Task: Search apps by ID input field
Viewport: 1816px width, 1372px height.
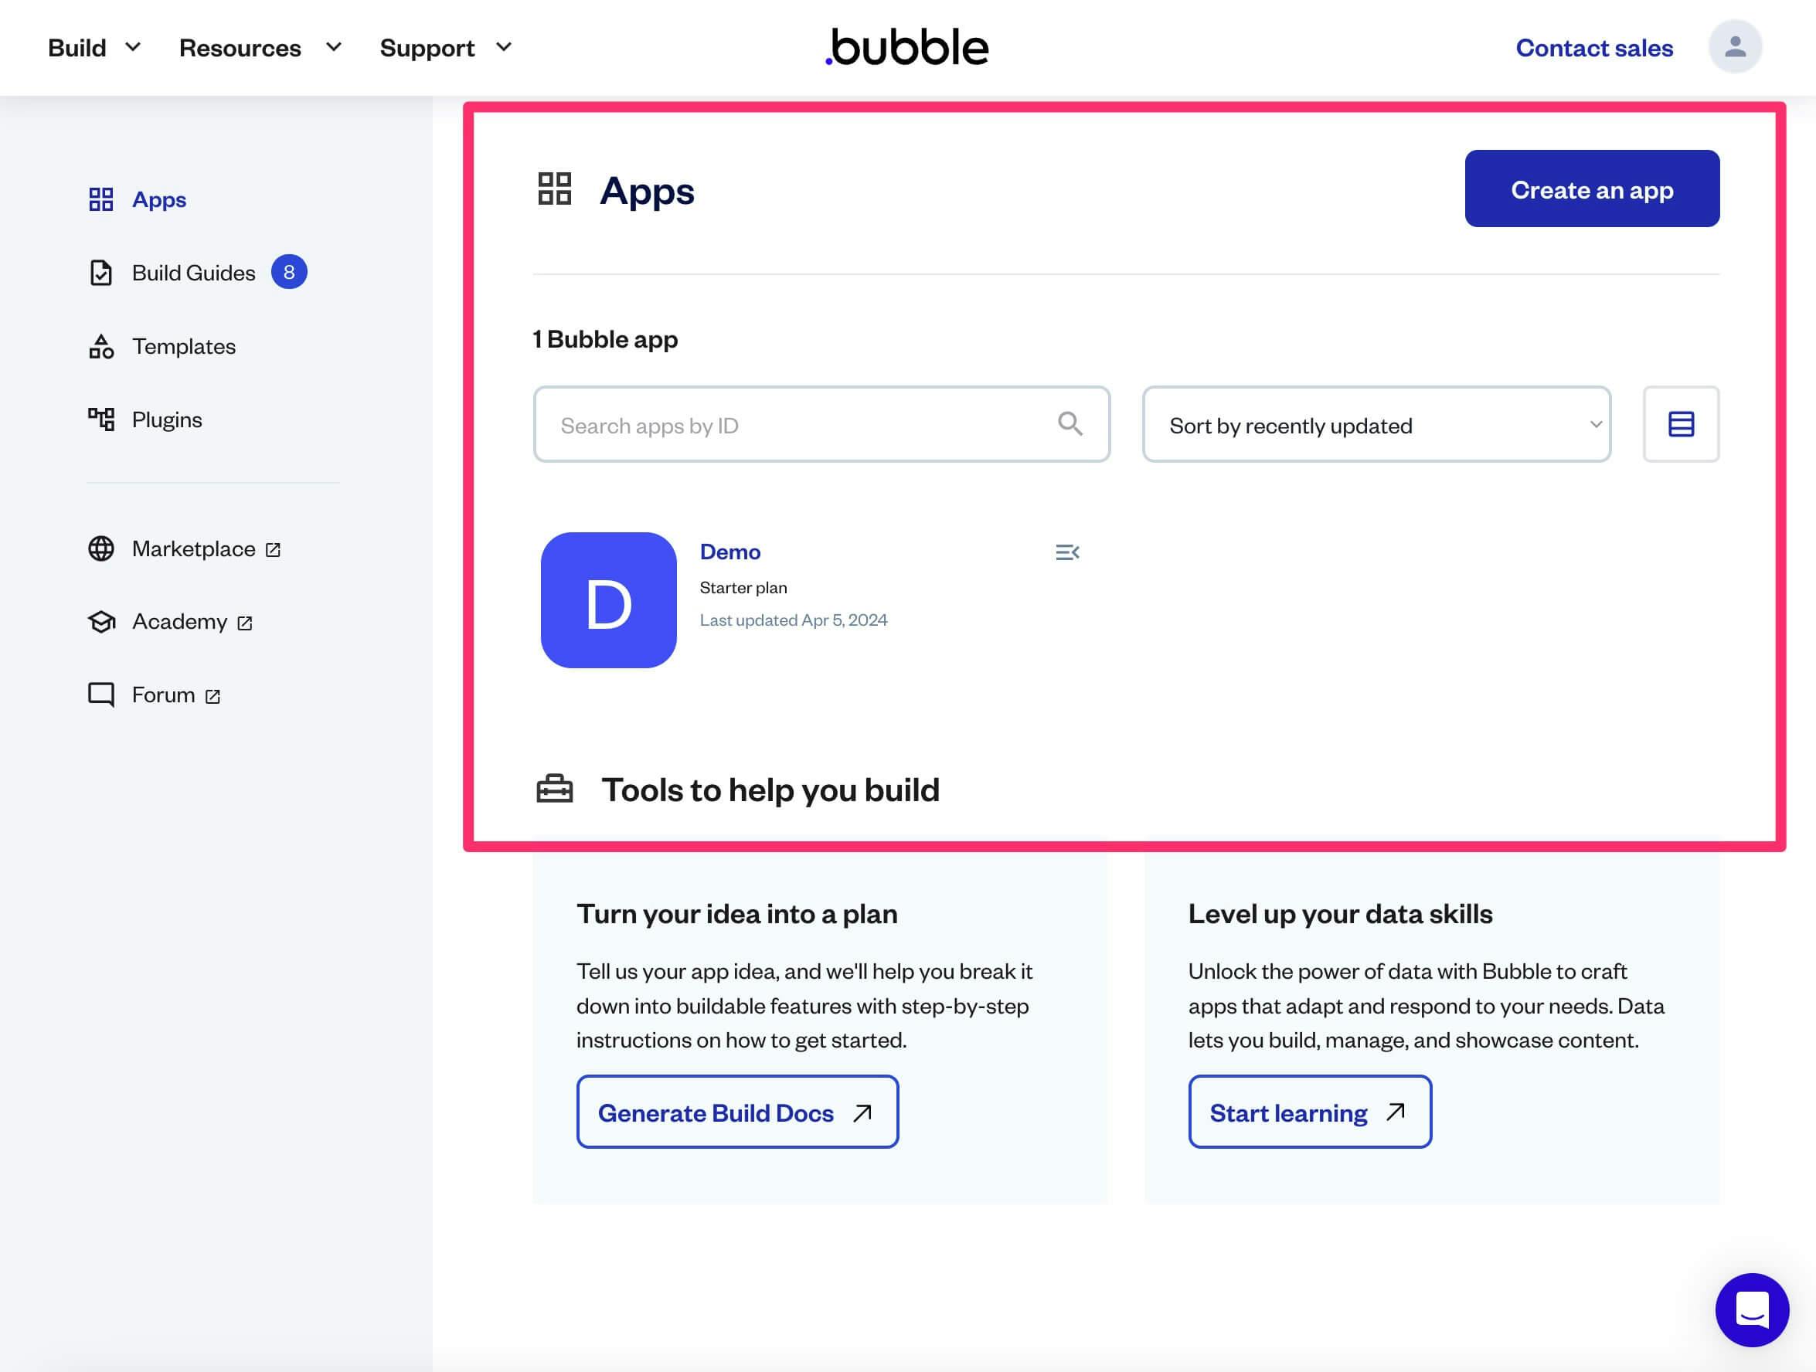Action: pyautogui.click(x=821, y=423)
